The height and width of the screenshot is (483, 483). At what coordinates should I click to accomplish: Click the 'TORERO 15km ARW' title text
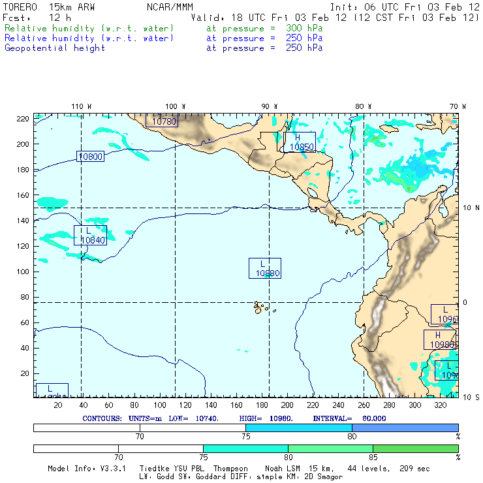[x=49, y=7]
